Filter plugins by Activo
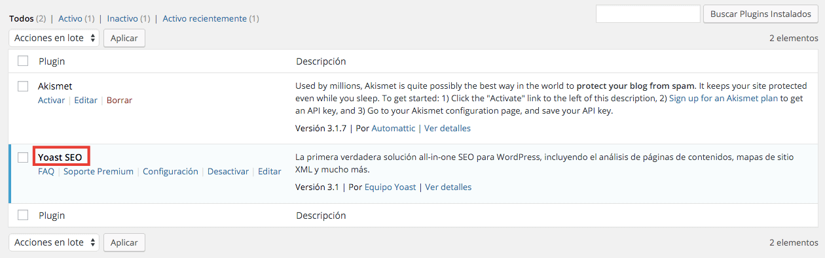Image resolution: width=825 pixels, height=258 pixels. tap(70, 19)
